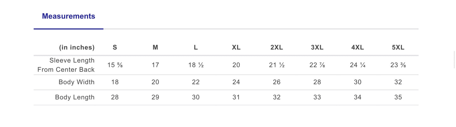Click the Sleeve Length From Center Back label
The height and width of the screenshot is (127, 456).
(66, 65)
